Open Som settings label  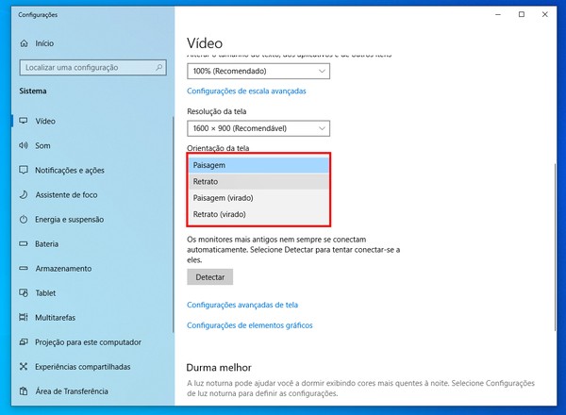pyautogui.click(x=42, y=146)
